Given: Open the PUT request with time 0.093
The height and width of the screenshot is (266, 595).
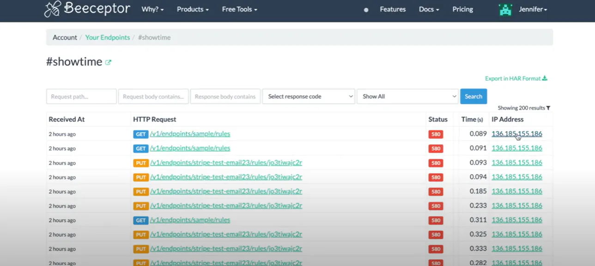Looking at the screenshot, I should coord(226,163).
